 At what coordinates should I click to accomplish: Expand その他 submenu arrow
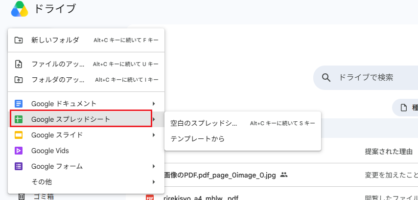tap(154, 182)
